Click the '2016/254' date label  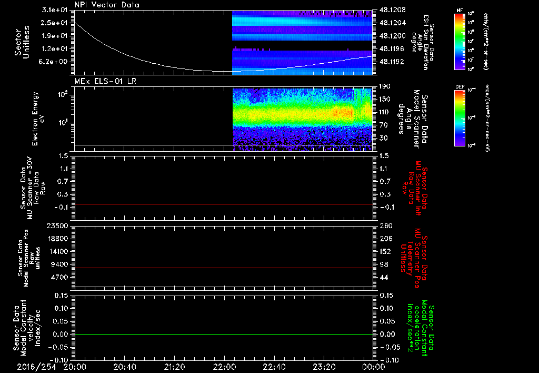point(36,367)
